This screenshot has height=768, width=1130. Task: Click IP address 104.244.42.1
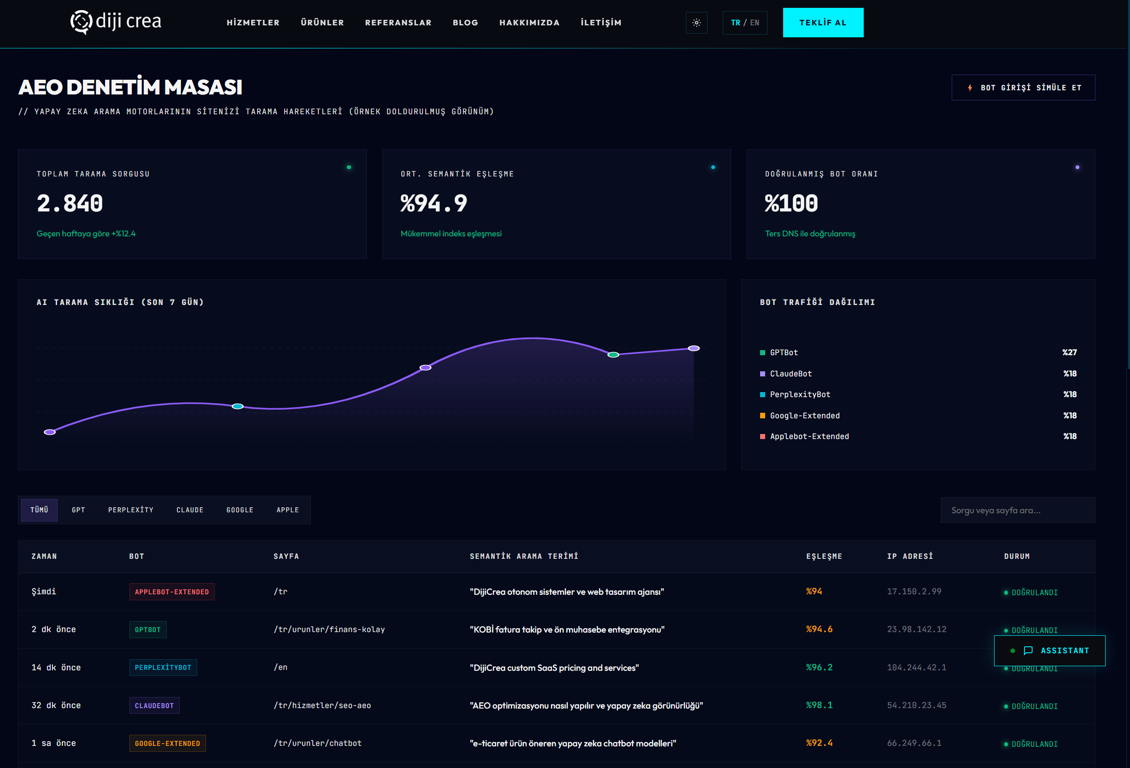point(917,667)
